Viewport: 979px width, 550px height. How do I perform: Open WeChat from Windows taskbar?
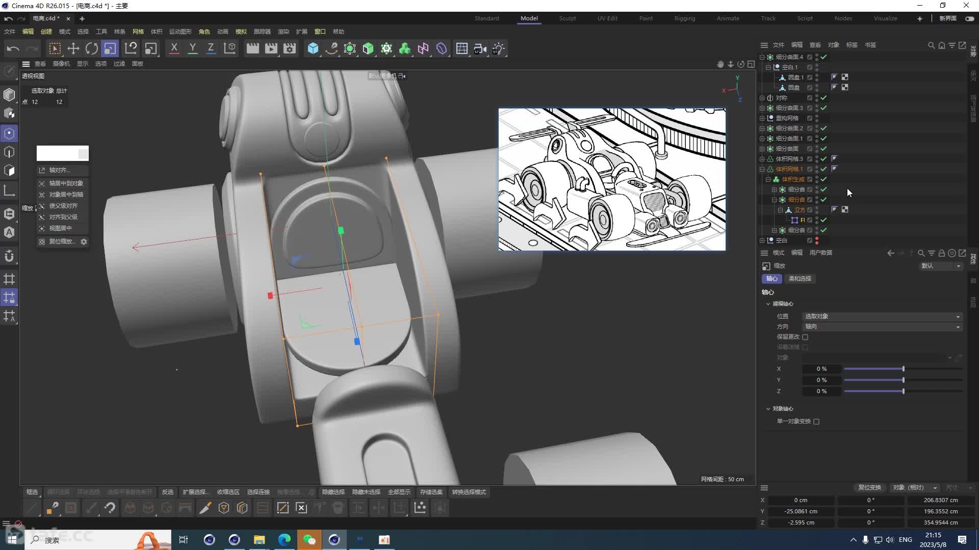pos(310,540)
